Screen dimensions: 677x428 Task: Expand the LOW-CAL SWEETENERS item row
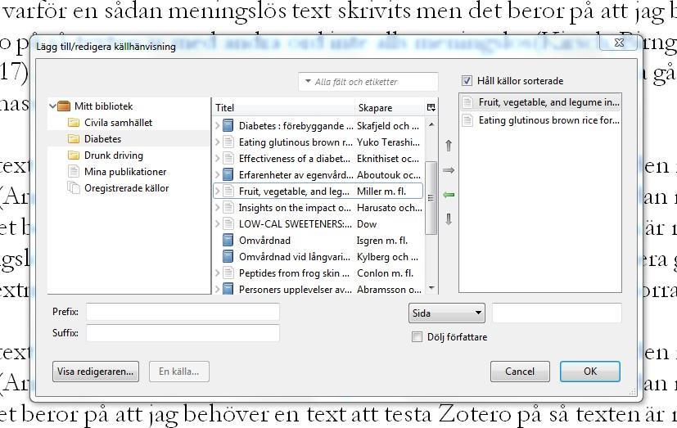click(218, 224)
